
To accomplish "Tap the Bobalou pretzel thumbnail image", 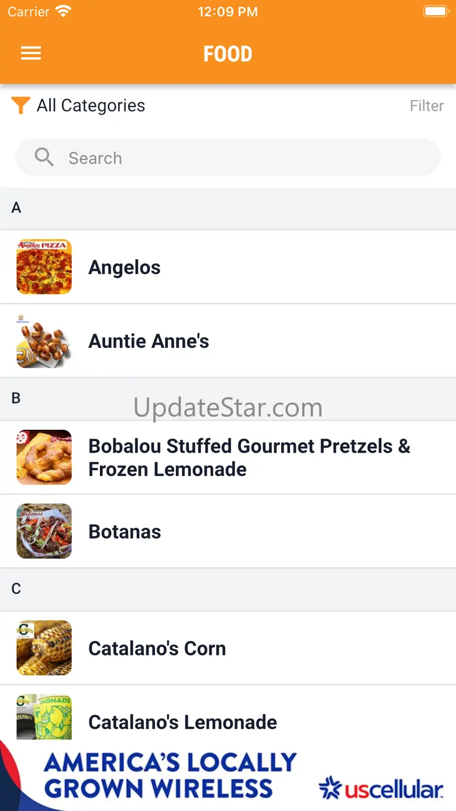I will 44,457.
